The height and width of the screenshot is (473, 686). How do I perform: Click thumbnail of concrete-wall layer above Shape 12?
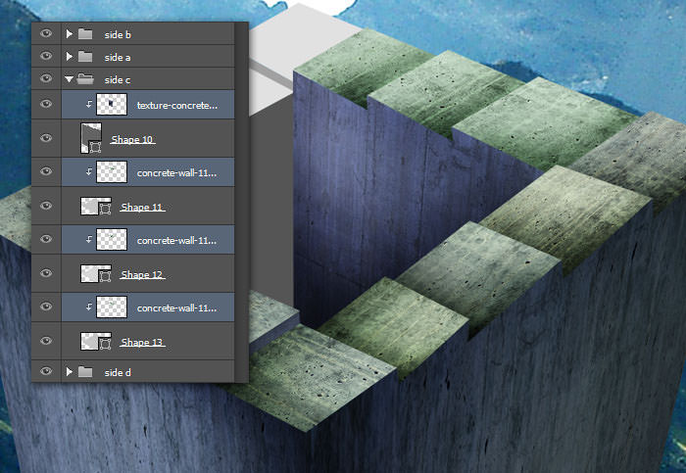(x=112, y=239)
